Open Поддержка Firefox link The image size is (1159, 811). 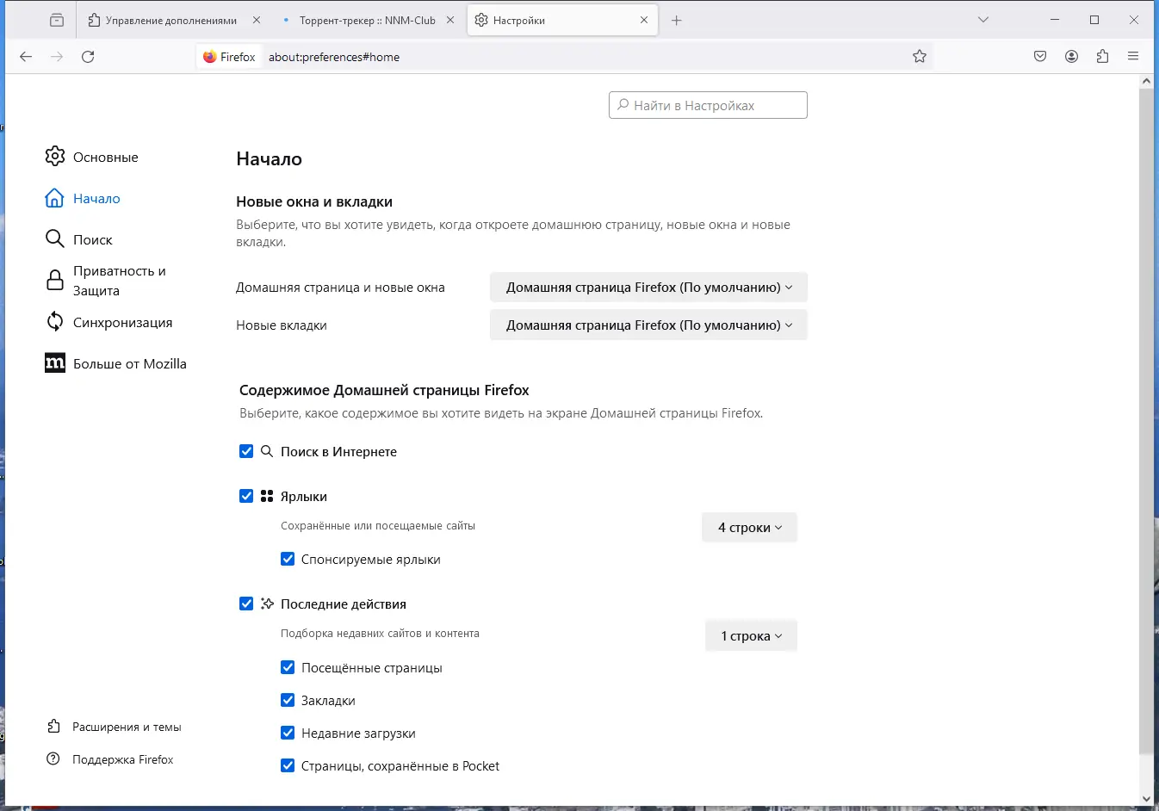122,759
